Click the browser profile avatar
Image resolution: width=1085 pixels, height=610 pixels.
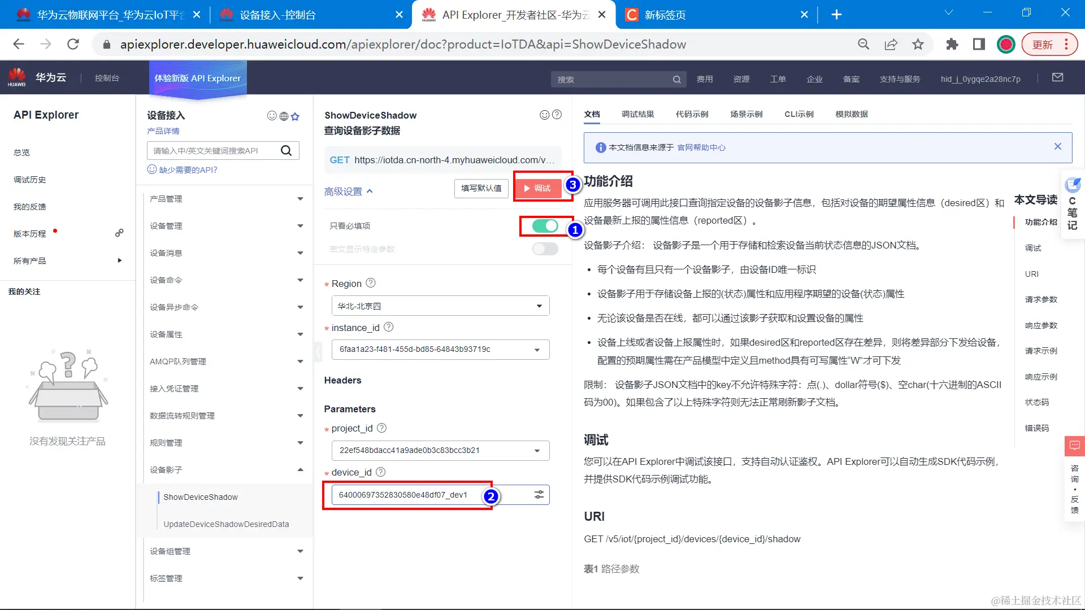pyautogui.click(x=1006, y=44)
